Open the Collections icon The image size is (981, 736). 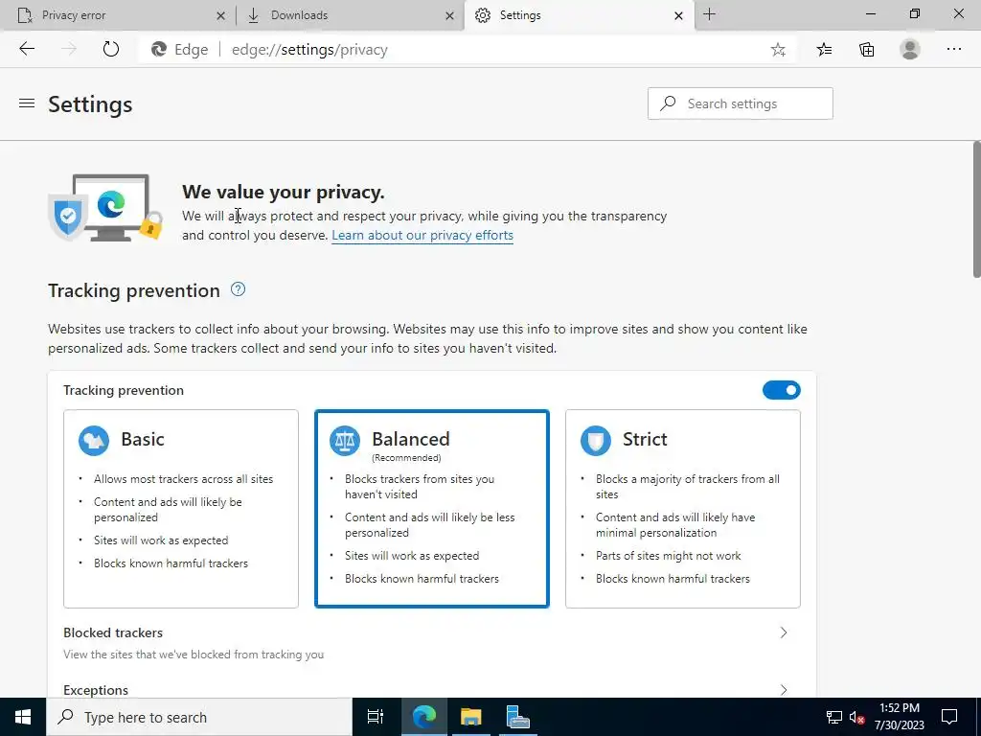pos(866,50)
